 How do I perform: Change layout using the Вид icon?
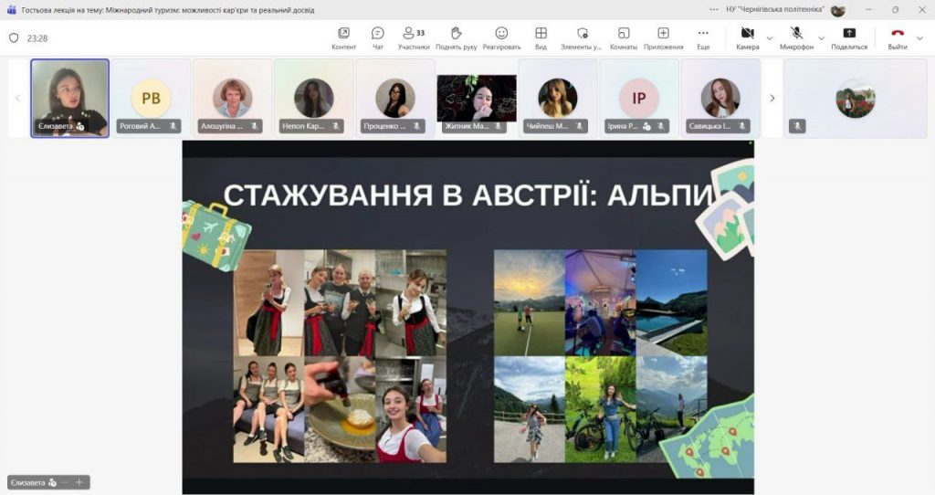pos(541,37)
